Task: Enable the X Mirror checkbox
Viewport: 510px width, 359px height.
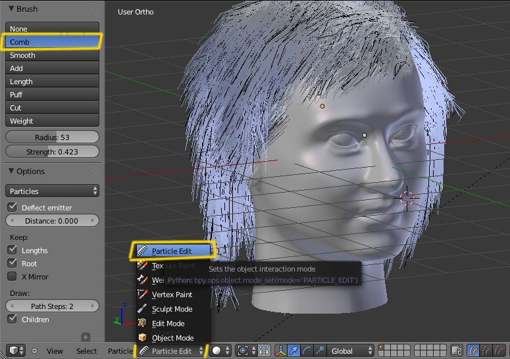Action: click(12, 277)
